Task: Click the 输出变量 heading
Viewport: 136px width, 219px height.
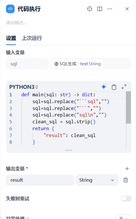Action: pos(15,169)
